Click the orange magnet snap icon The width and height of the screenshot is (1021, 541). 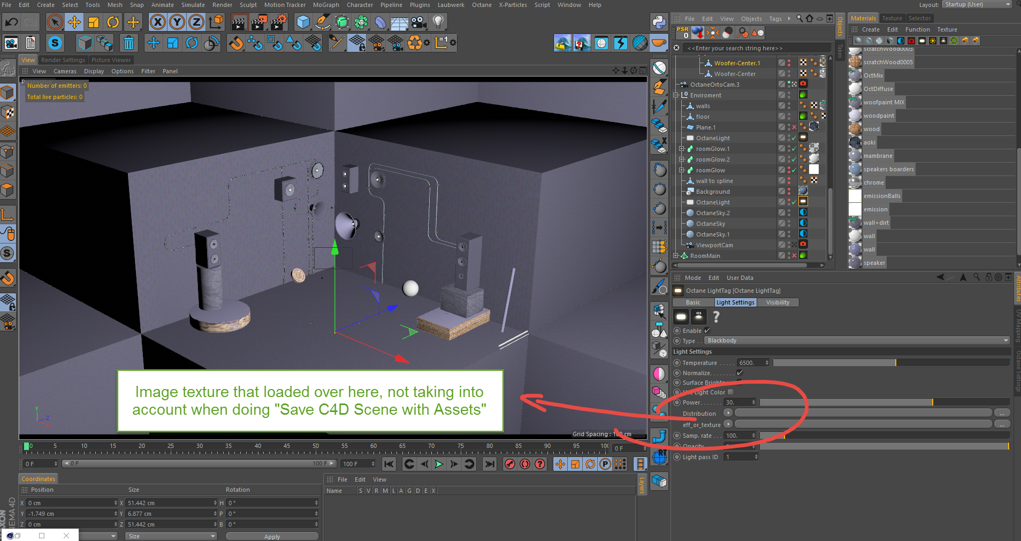(235, 43)
